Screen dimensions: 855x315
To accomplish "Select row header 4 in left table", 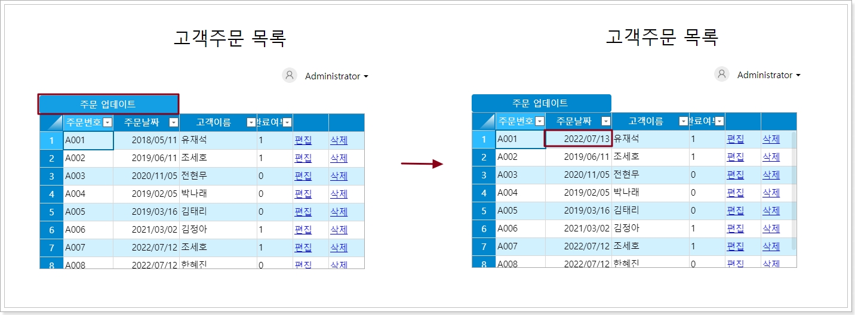I will point(51,194).
